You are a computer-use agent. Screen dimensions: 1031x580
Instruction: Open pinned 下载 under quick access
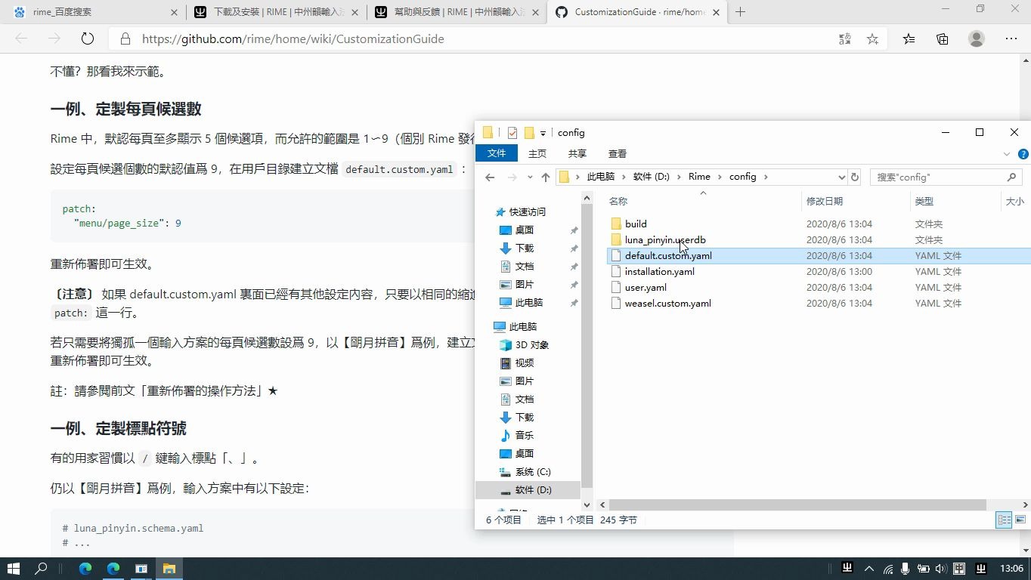point(525,248)
